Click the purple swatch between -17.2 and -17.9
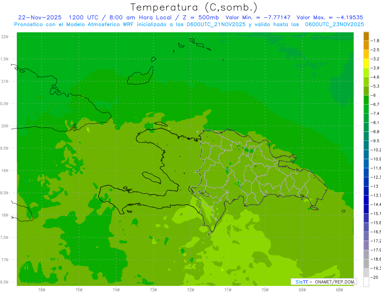The image size is (381, 294). (x=366, y=245)
